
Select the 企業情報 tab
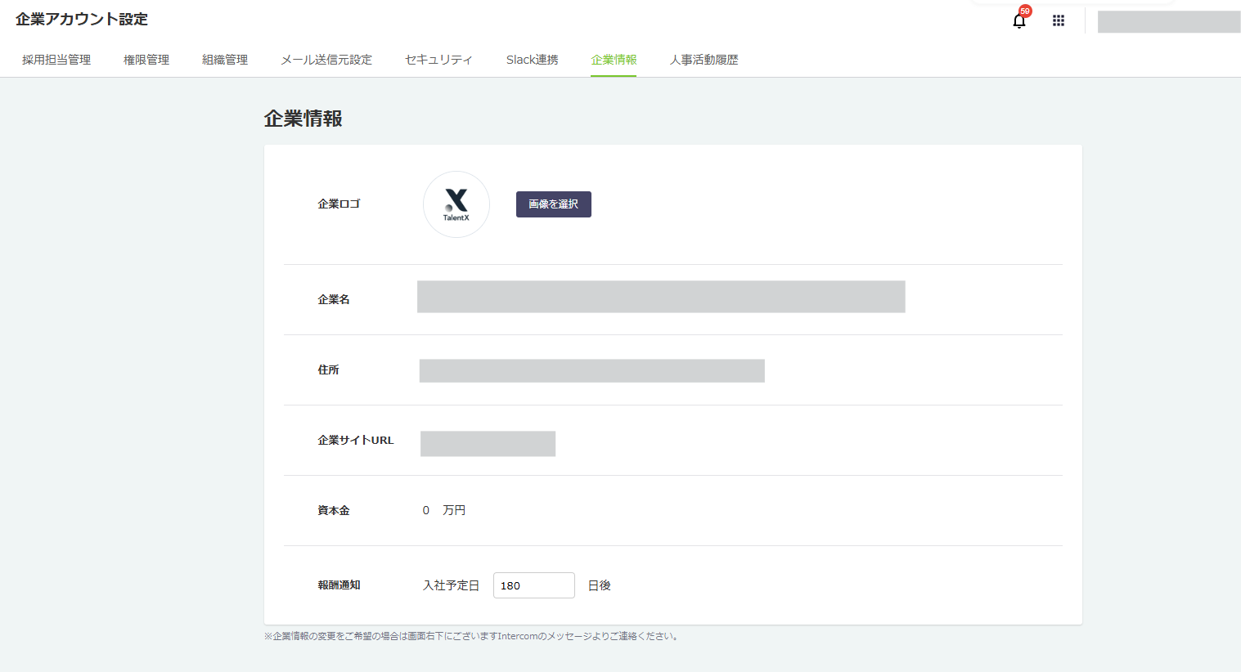coord(614,60)
